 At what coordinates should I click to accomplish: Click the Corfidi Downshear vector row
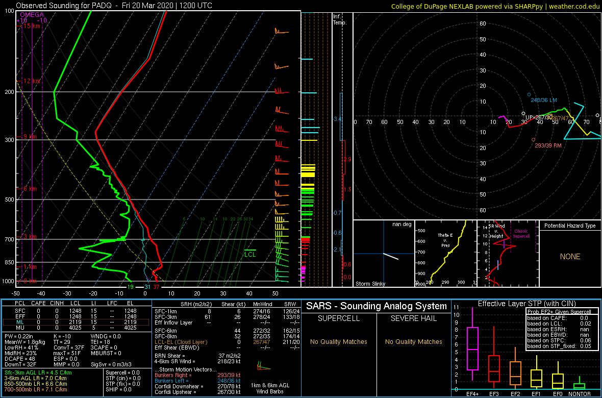click(x=198, y=386)
